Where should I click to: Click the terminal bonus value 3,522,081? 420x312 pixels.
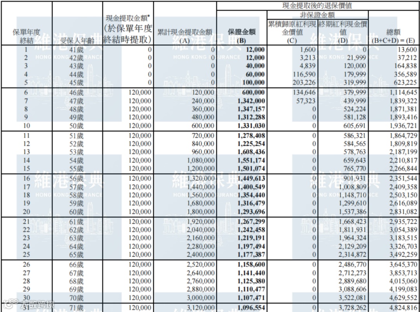[352, 298]
